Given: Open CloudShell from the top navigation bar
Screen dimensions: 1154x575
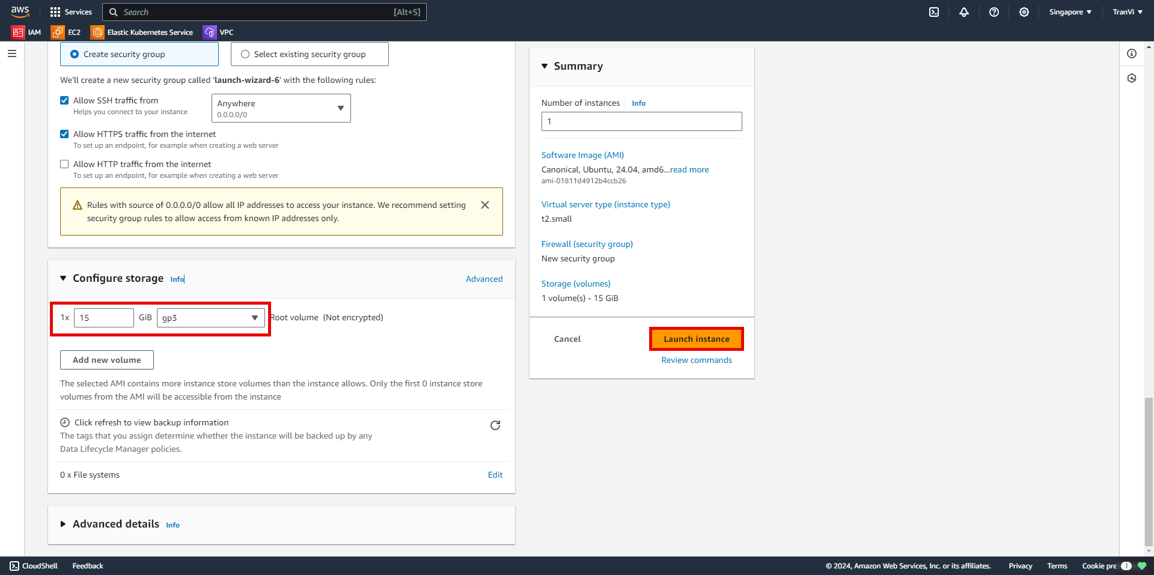Looking at the screenshot, I should (x=934, y=12).
